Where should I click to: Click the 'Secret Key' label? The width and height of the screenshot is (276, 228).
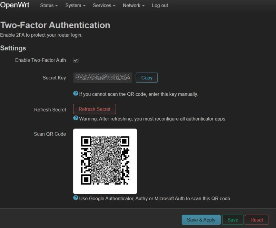pyautogui.click(x=54, y=78)
